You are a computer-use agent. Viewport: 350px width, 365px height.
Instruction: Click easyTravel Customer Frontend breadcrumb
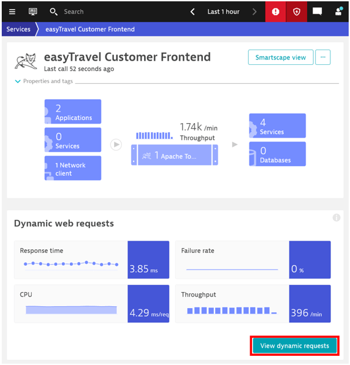pyautogui.click(x=90, y=29)
